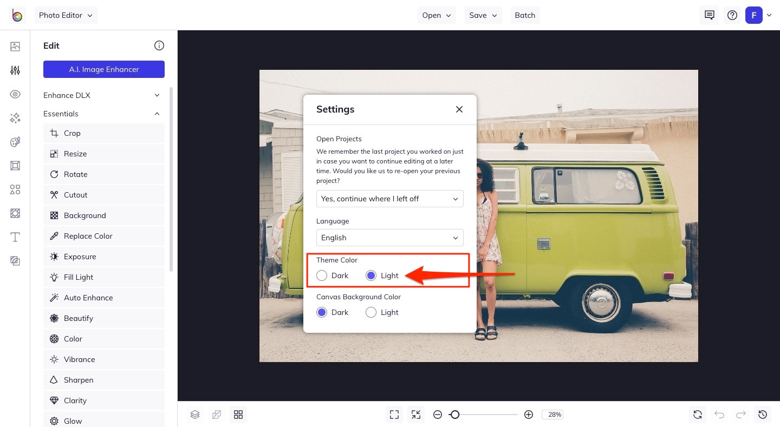Open the Frames sidebar icon
This screenshot has height=427, width=780.
tap(15, 166)
